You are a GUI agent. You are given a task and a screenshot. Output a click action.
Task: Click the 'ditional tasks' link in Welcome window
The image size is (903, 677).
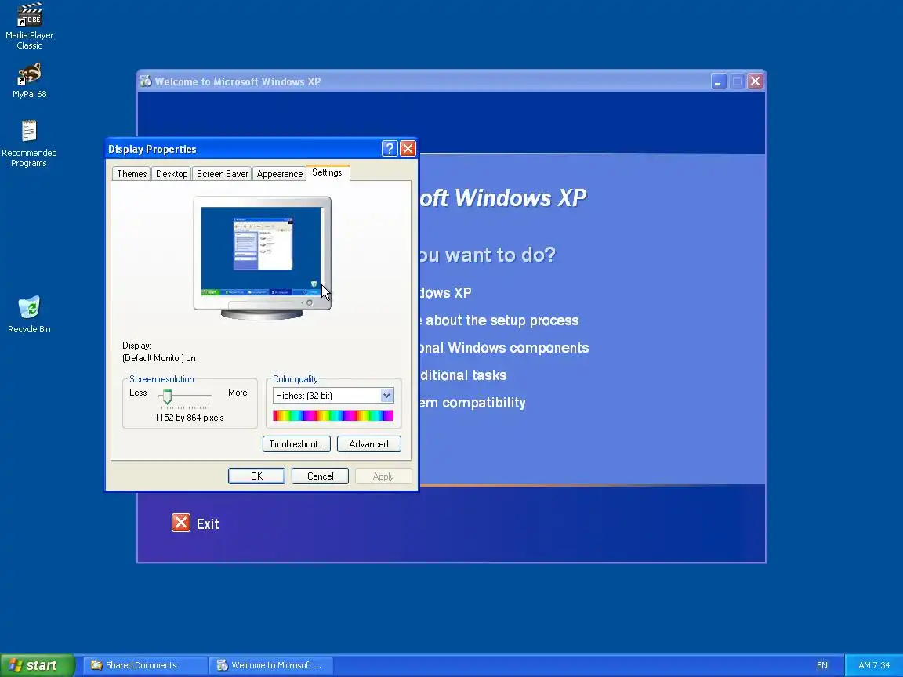463,375
